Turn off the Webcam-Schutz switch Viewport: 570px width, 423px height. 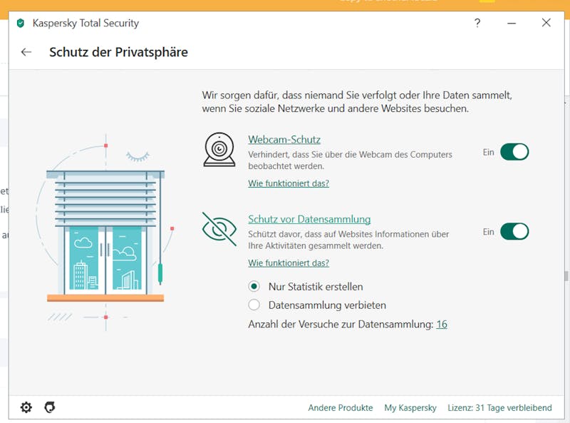[514, 152]
